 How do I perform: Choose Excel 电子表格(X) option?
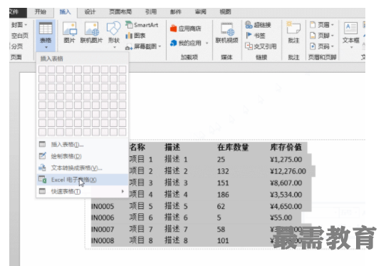82,180
